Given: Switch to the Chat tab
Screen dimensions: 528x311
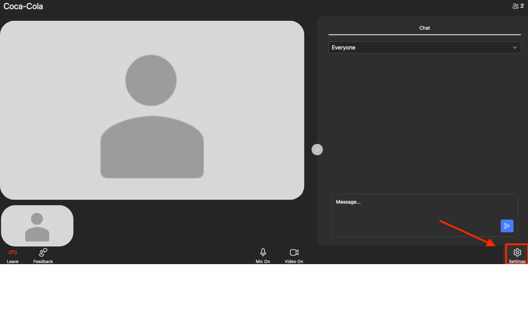Looking at the screenshot, I should pyautogui.click(x=424, y=28).
